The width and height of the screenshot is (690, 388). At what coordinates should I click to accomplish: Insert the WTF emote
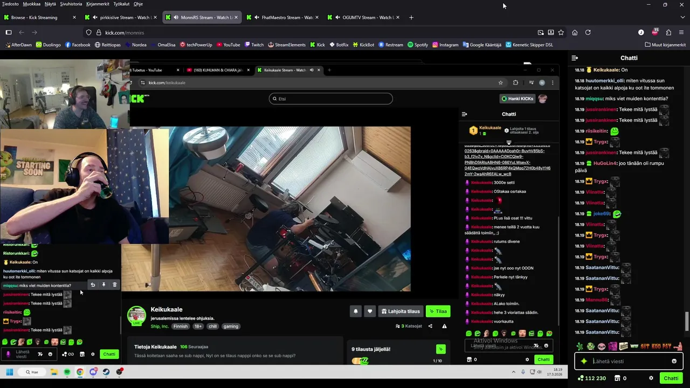[x=634, y=347]
